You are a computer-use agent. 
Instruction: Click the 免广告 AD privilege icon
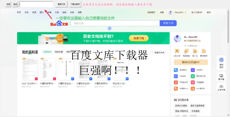click(x=195, y=51)
